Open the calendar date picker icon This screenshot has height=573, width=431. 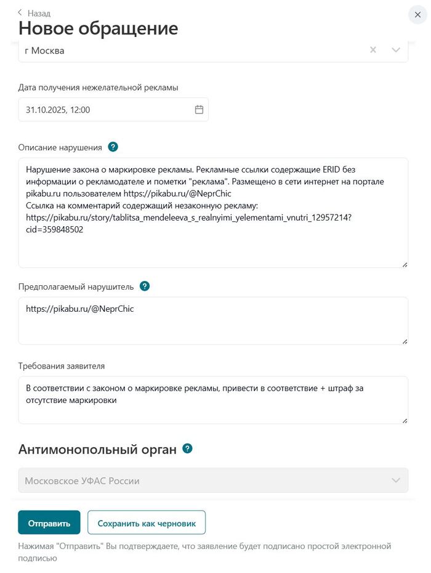(199, 110)
